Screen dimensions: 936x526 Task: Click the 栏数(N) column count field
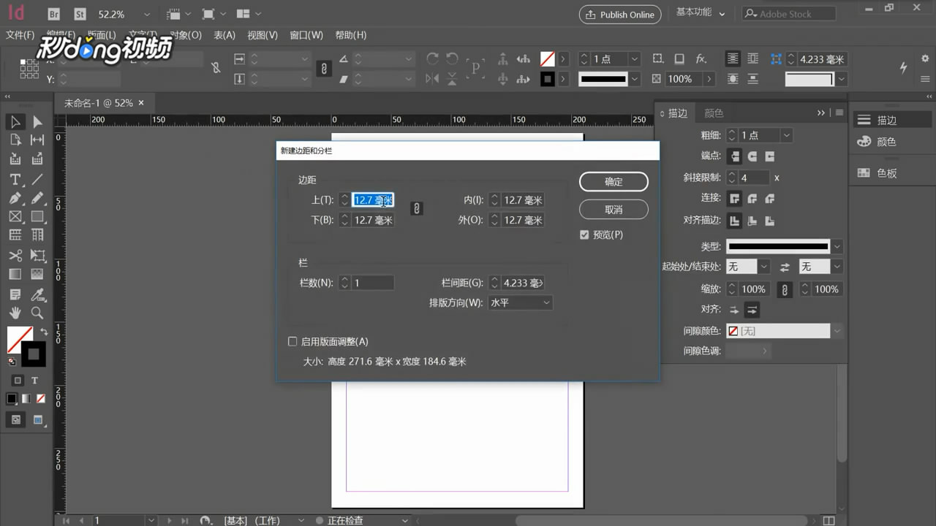(x=373, y=283)
